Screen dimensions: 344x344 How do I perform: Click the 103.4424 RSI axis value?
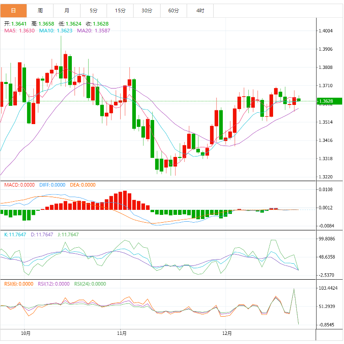click(328, 288)
